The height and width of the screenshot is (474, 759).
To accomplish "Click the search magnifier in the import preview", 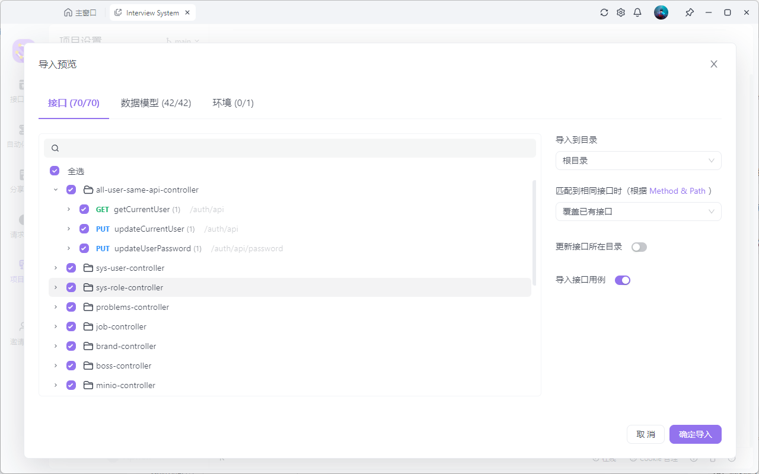I will (x=55, y=148).
